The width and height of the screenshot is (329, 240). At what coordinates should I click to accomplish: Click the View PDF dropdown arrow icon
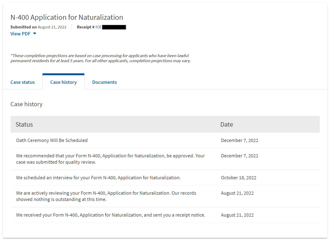point(35,34)
